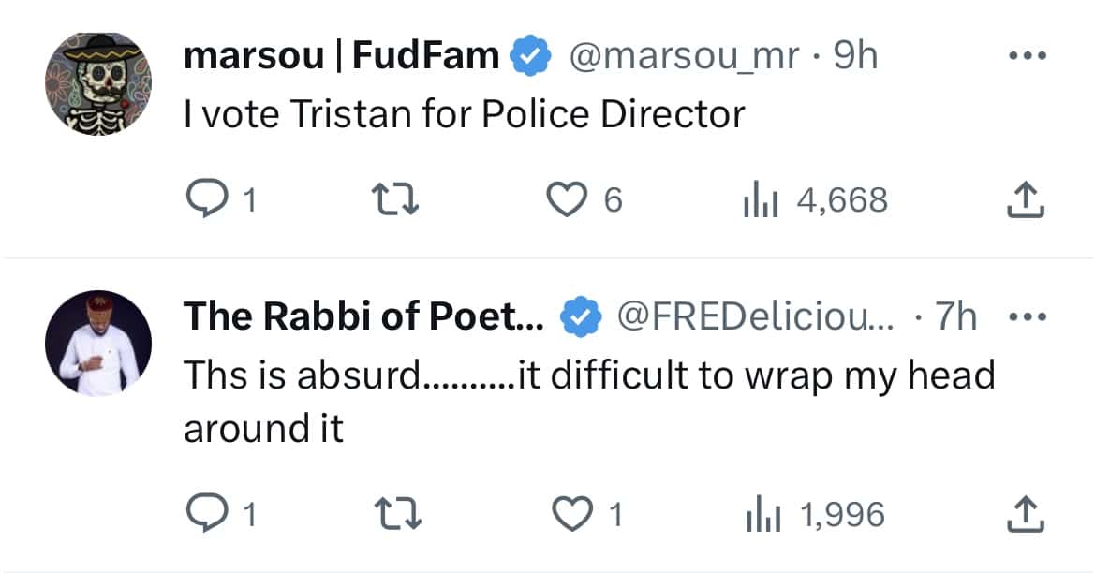Reply to The Rabbi of Poet's tweet
Screen dimensions: 1095x573
pos(200,513)
